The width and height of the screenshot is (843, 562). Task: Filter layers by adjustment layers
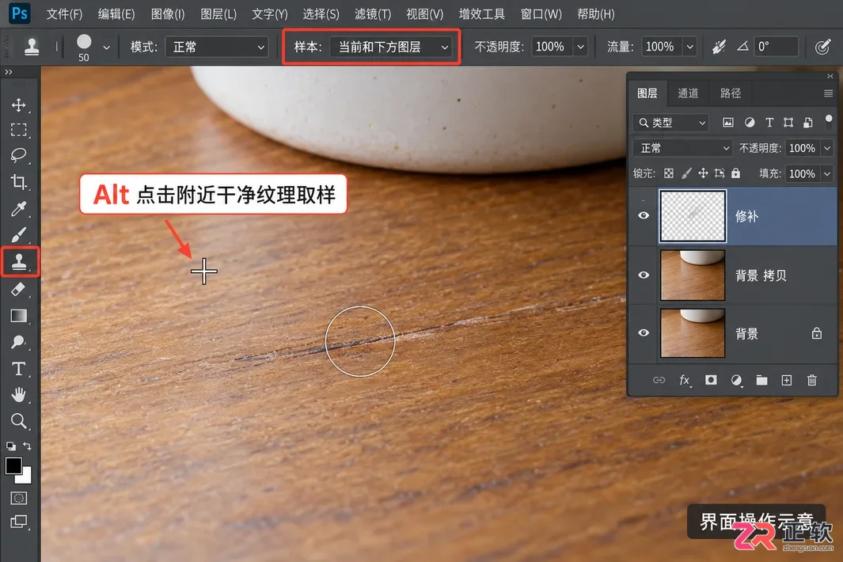pos(750,123)
